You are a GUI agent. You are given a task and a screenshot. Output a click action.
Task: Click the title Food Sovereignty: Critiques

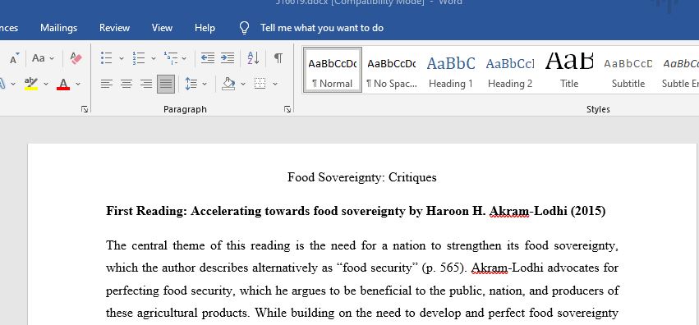(x=362, y=177)
